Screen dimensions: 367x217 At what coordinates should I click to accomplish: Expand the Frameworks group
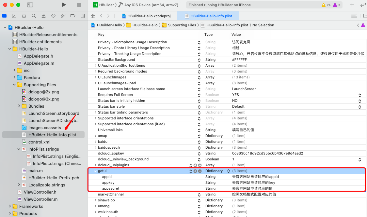point(10,206)
